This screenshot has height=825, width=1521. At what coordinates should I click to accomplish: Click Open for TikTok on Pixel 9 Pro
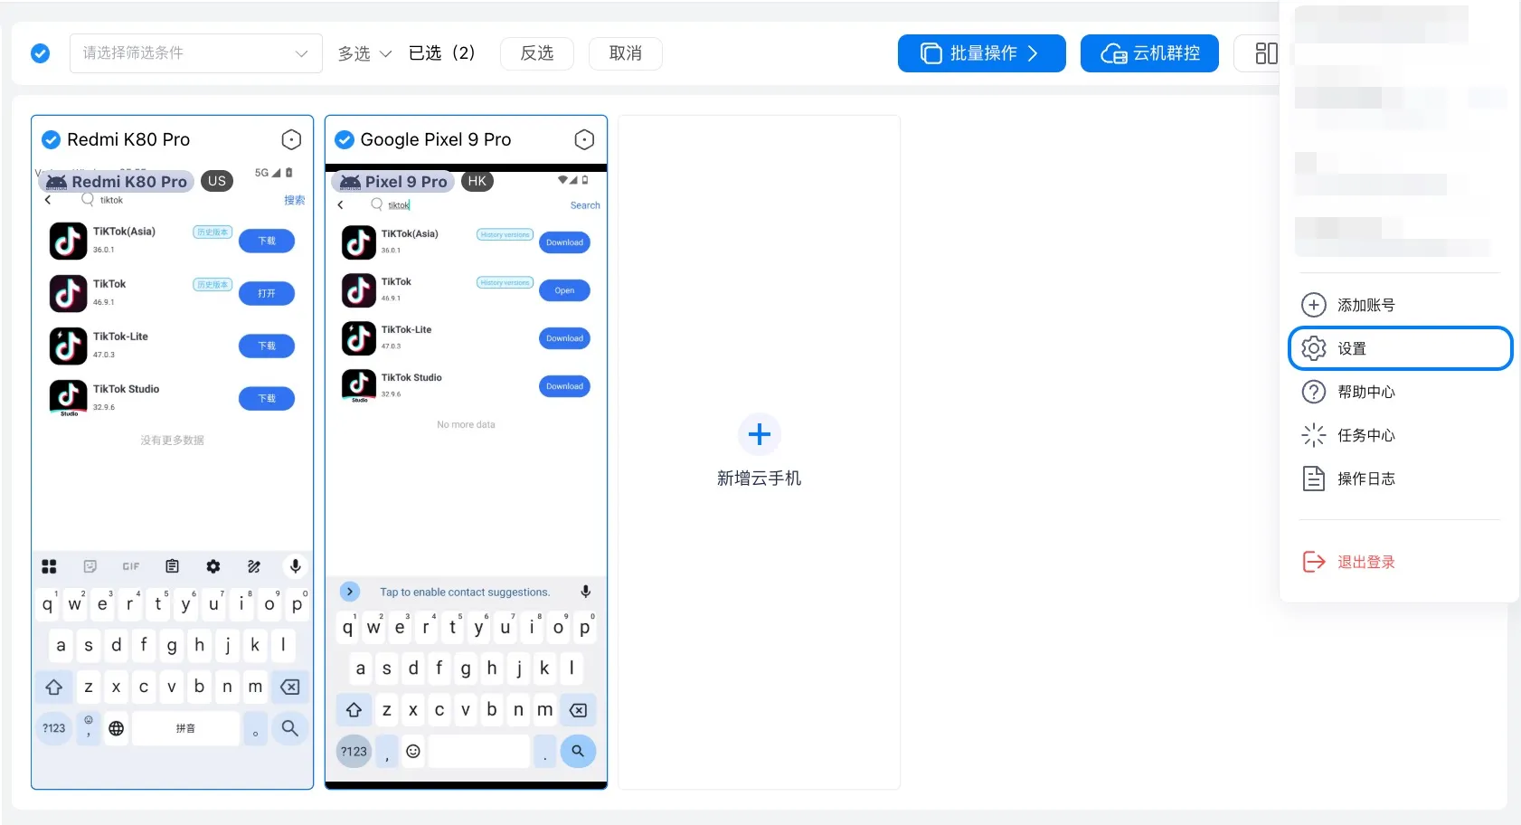tap(564, 290)
